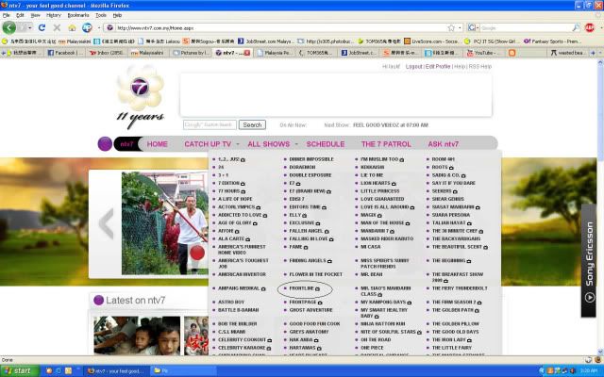This screenshot has height=377, width=604.
Task: Open the Windows Start menu
Action: point(20,370)
